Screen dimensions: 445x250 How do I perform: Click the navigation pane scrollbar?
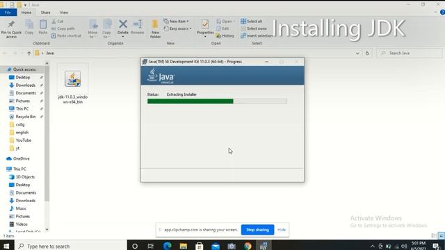(47, 133)
